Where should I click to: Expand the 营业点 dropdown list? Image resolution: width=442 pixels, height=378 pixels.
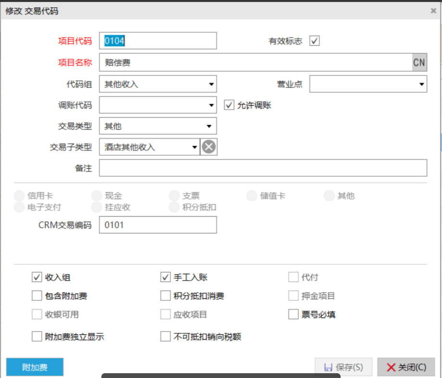point(421,84)
